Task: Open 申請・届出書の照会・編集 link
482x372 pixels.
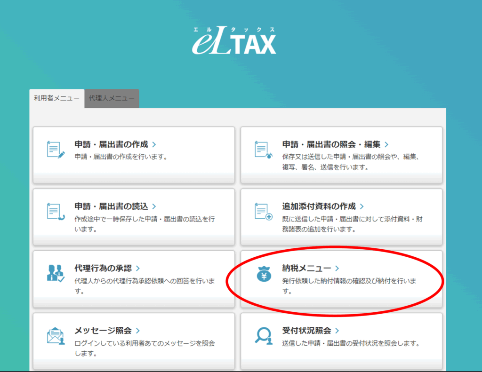Action: pyautogui.click(x=331, y=144)
